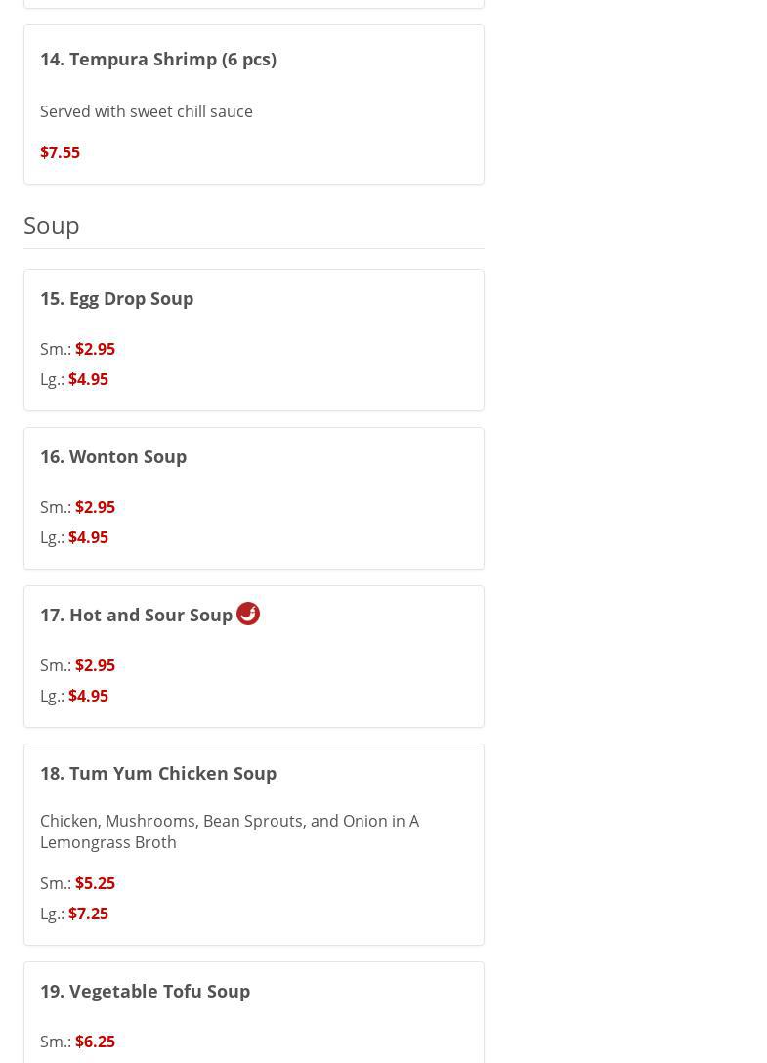Click the sweet chili sauce description
The height and width of the screenshot is (1063, 767).
147,111
